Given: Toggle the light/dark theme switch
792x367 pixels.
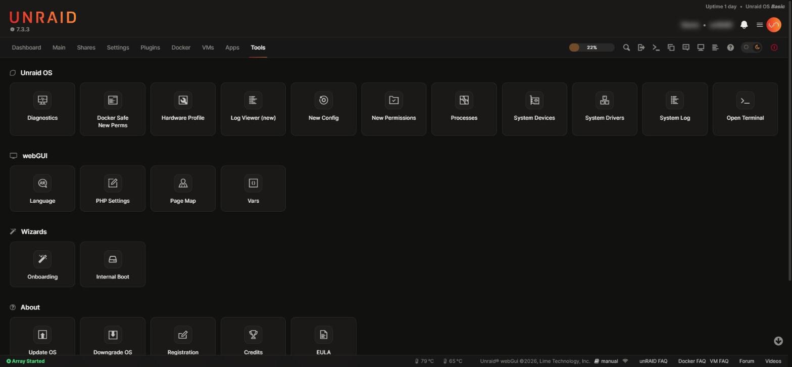Looking at the screenshot, I should pos(752,48).
